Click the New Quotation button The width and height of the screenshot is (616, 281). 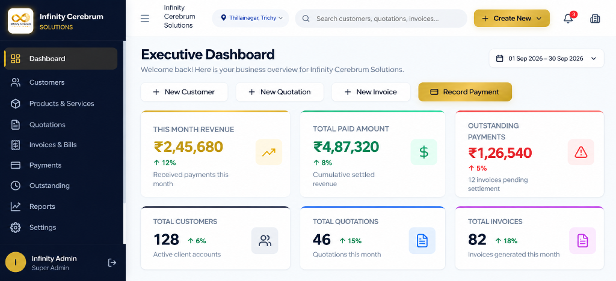[x=280, y=92]
